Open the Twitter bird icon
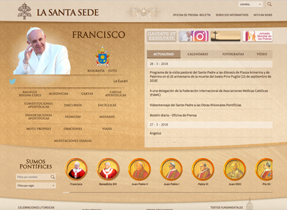287x210 pixels. [x=13, y=81]
